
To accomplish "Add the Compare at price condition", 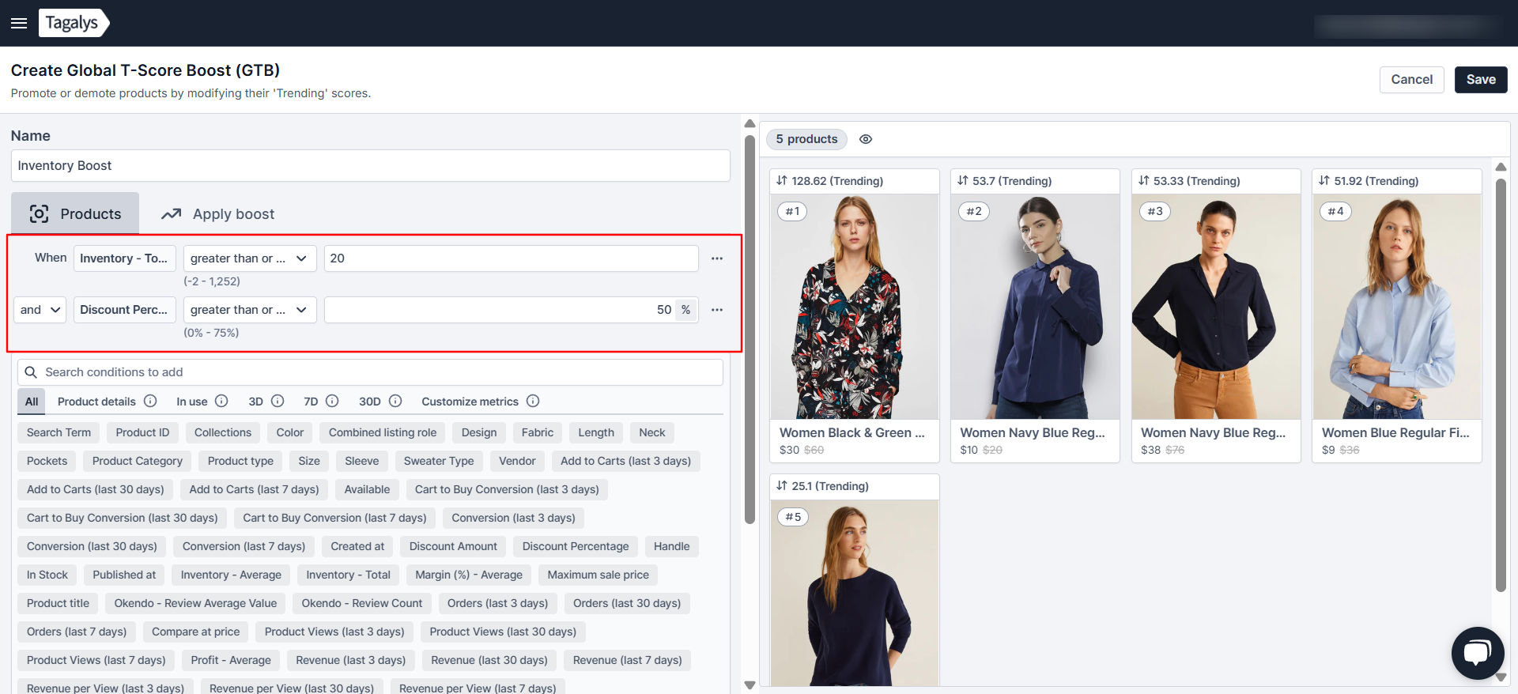I will [x=195, y=632].
